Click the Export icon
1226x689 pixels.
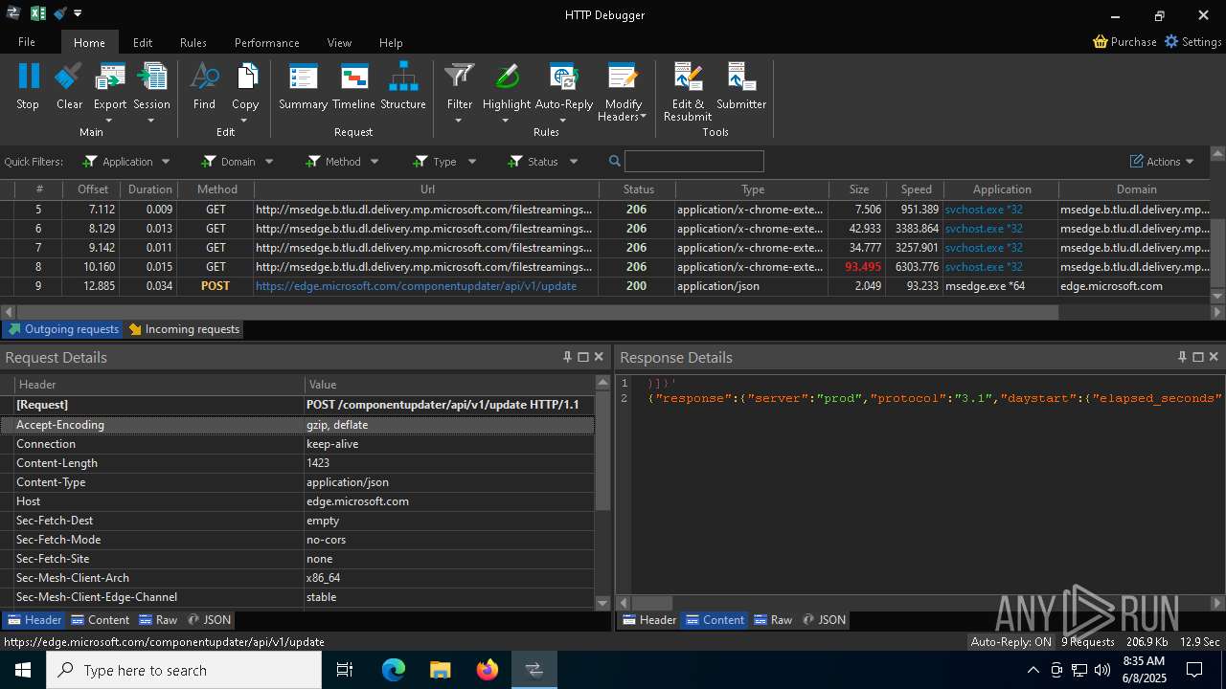110,78
